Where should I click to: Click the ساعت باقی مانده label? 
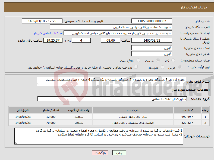pyautogui.click(x=30, y=41)
